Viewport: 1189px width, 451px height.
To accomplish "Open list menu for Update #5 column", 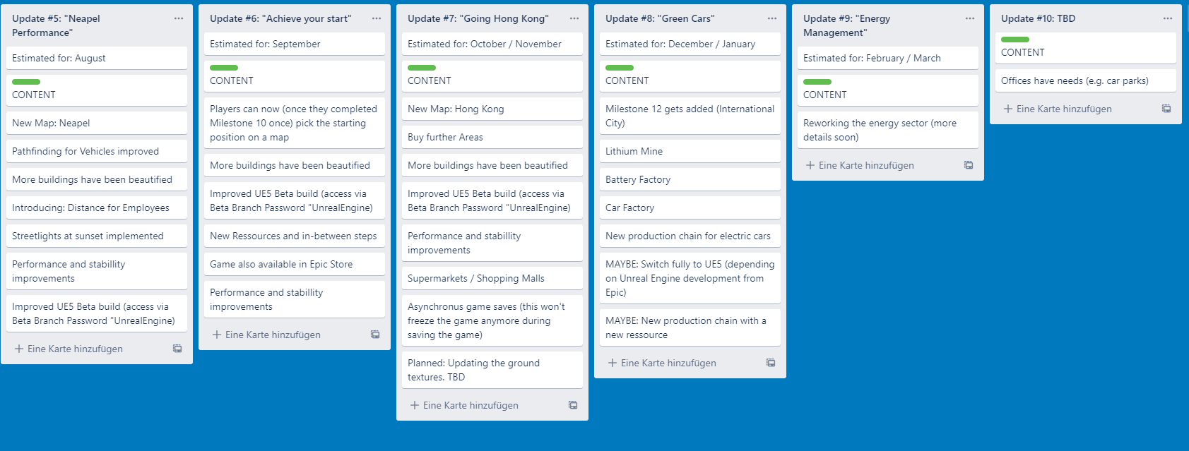I will (179, 18).
